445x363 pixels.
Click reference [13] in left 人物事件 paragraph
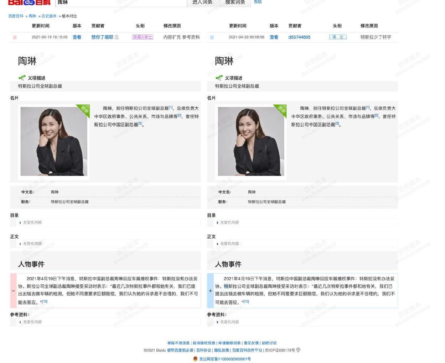pos(44,301)
